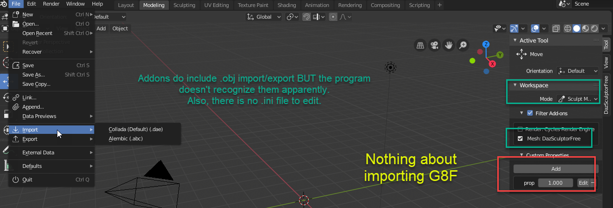Enable Render: Cycles Render Engine checkbox
This screenshot has width=613, height=208.
click(x=520, y=129)
